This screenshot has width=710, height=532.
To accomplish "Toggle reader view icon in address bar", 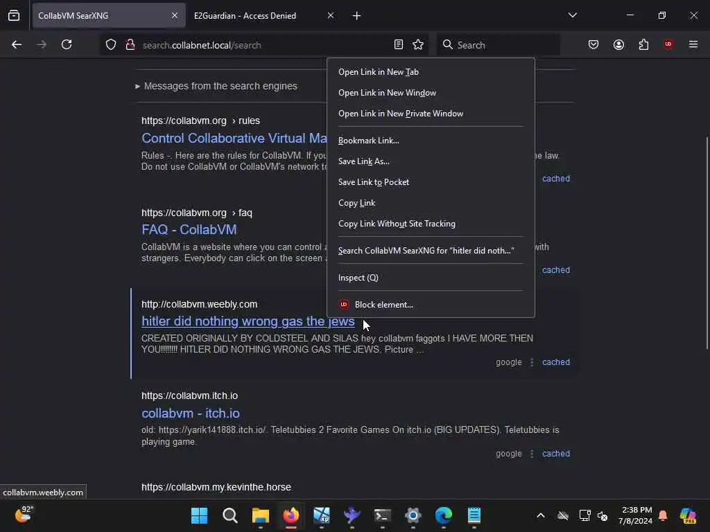I will [x=399, y=44].
